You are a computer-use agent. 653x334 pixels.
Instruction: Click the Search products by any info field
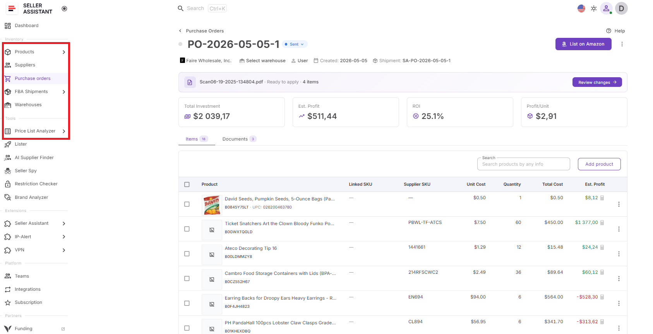[x=523, y=164]
